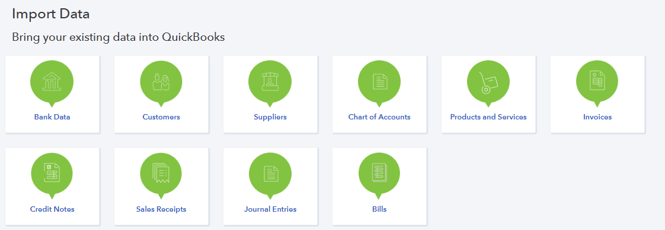Click the Credit Notes green icon
This screenshot has width=665, height=230.
pos(52,174)
